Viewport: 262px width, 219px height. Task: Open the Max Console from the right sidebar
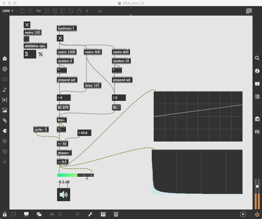(x=257, y=97)
